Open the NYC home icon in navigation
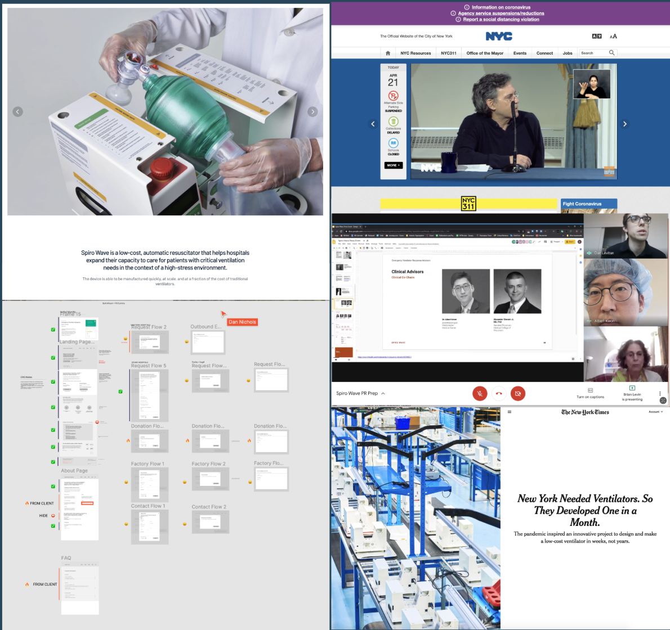The height and width of the screenshot is (630, 670). click(388, 53)
